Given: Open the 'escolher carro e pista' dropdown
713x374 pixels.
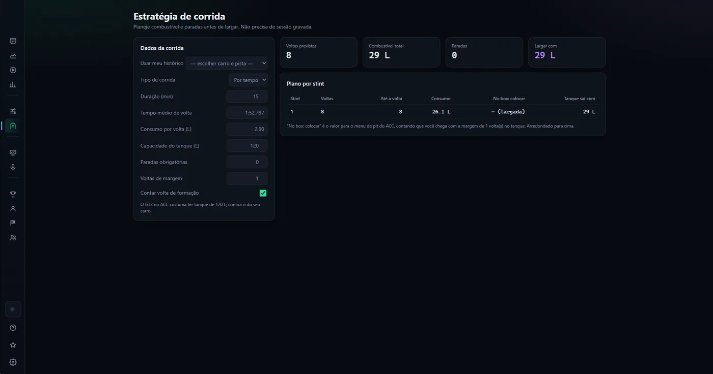Looking at the screenshot, I should [x=227, y=64].
